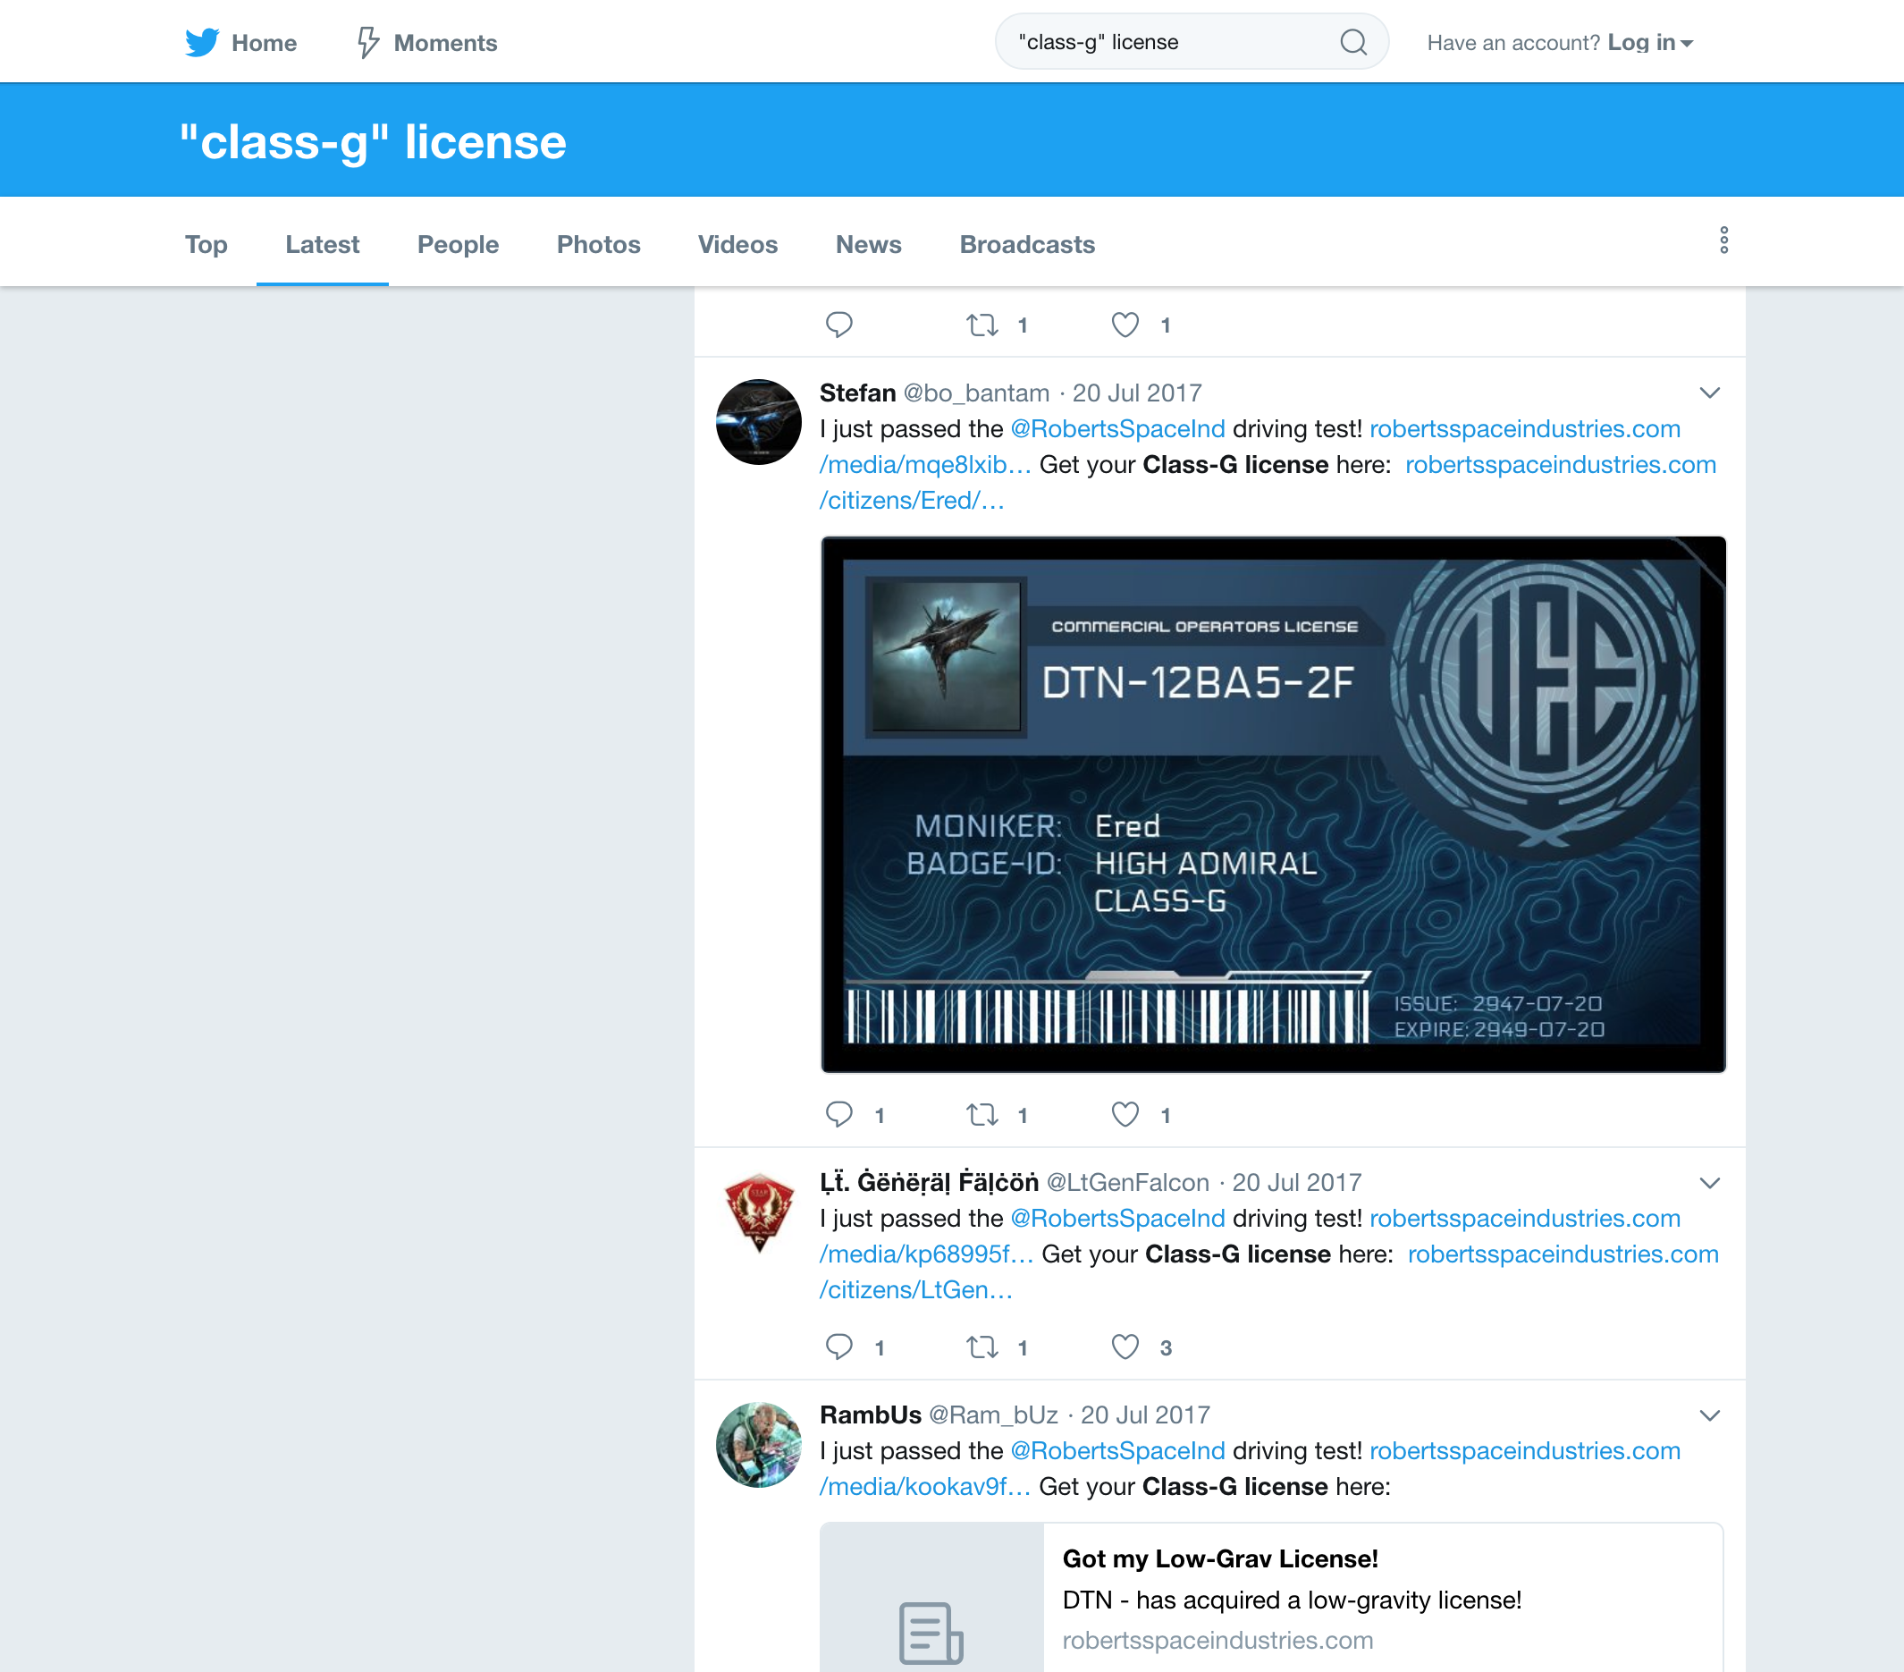
Task: Expand Stefan's tweet dropdown chevron
Action: pyautogui.click(x=1710, y=393)
